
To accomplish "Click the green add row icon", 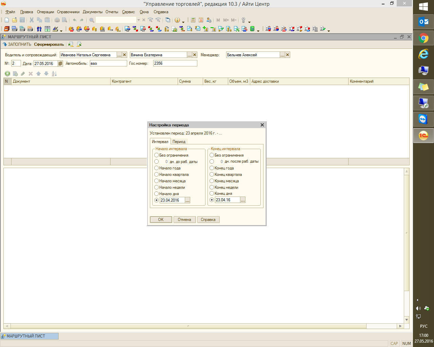I will [x=7, y=74].
